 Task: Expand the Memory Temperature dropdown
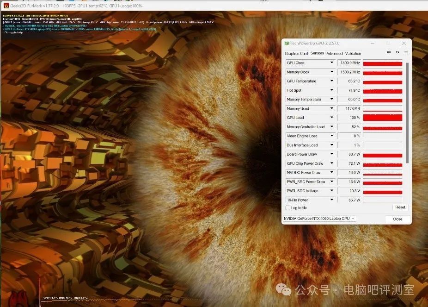tap(332, 99)
